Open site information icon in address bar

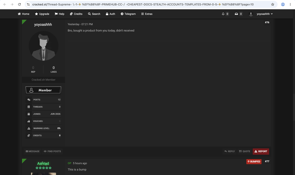coord(28,4)
